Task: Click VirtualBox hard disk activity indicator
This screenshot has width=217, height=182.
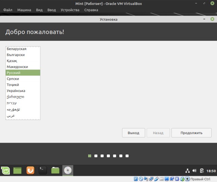Action: pyautogui.click(x=136, y=179)
